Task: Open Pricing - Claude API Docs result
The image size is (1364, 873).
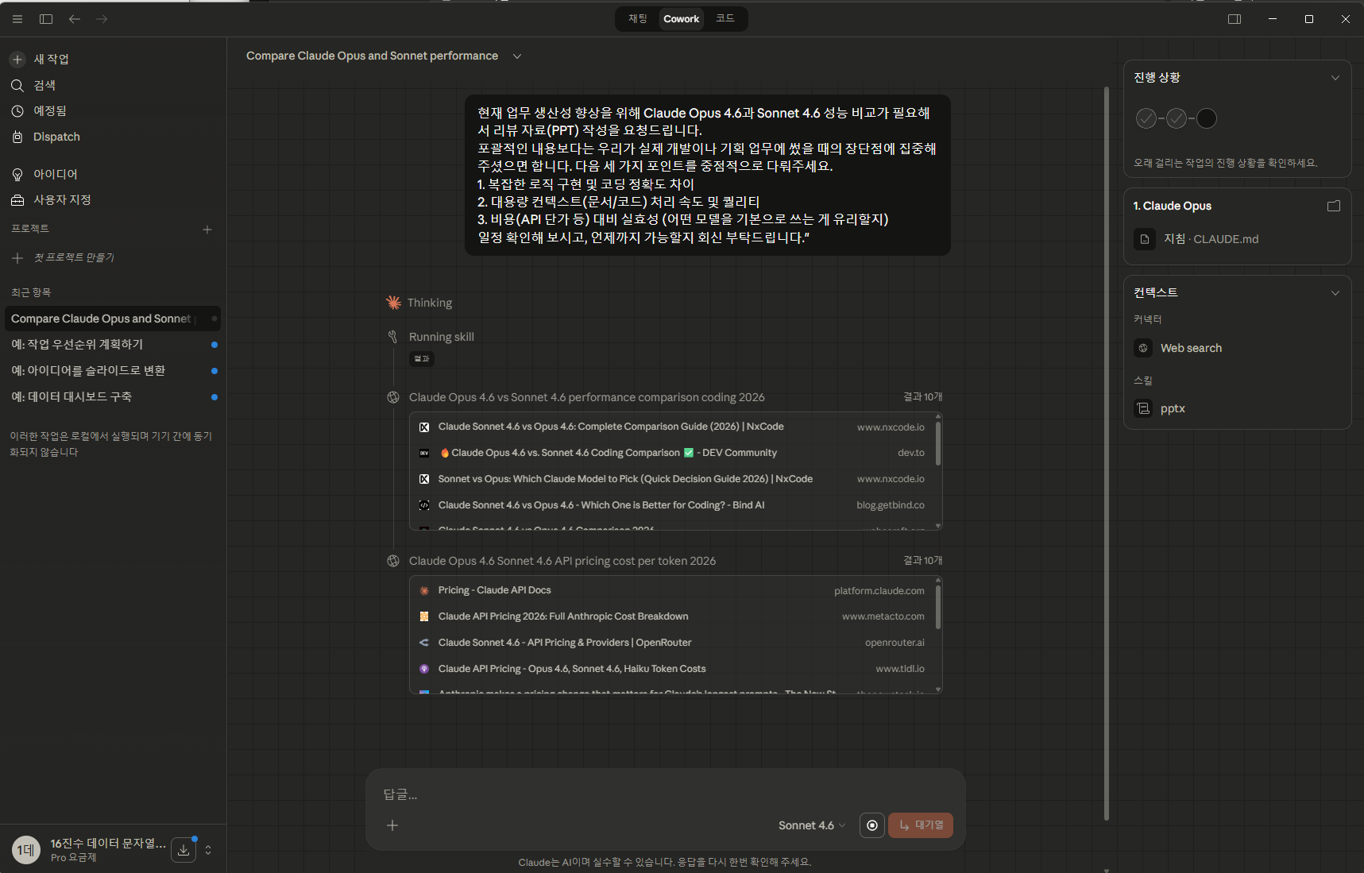Action: 672,591
